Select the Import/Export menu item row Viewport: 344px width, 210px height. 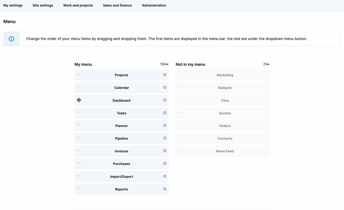pos(121,177)
